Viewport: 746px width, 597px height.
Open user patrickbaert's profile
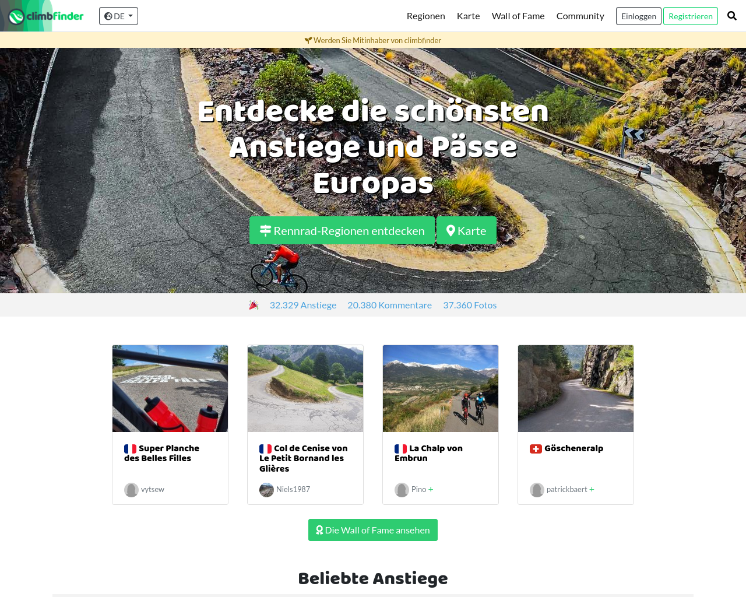click(x=567, y=489)
